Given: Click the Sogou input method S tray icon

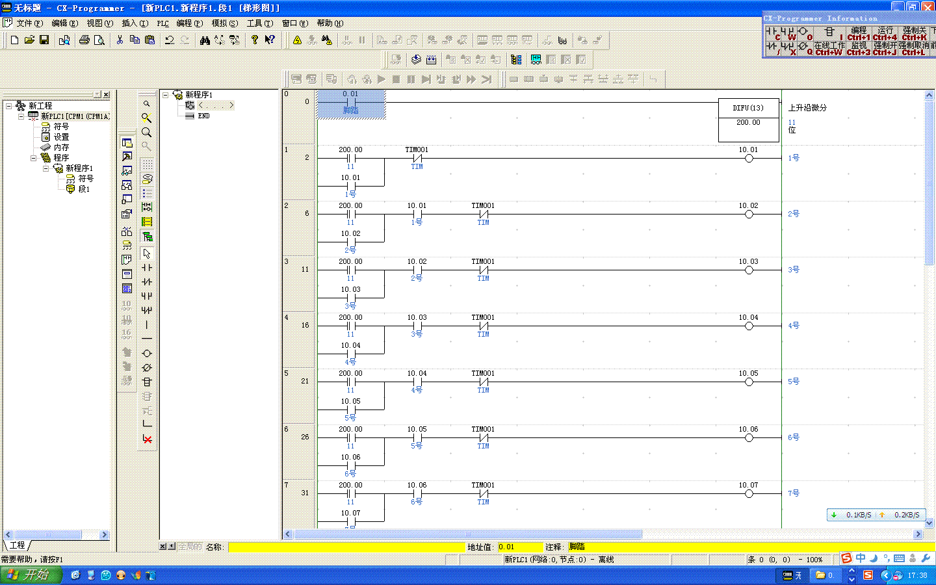Looking at the screenshot, I should coord(868,575).
